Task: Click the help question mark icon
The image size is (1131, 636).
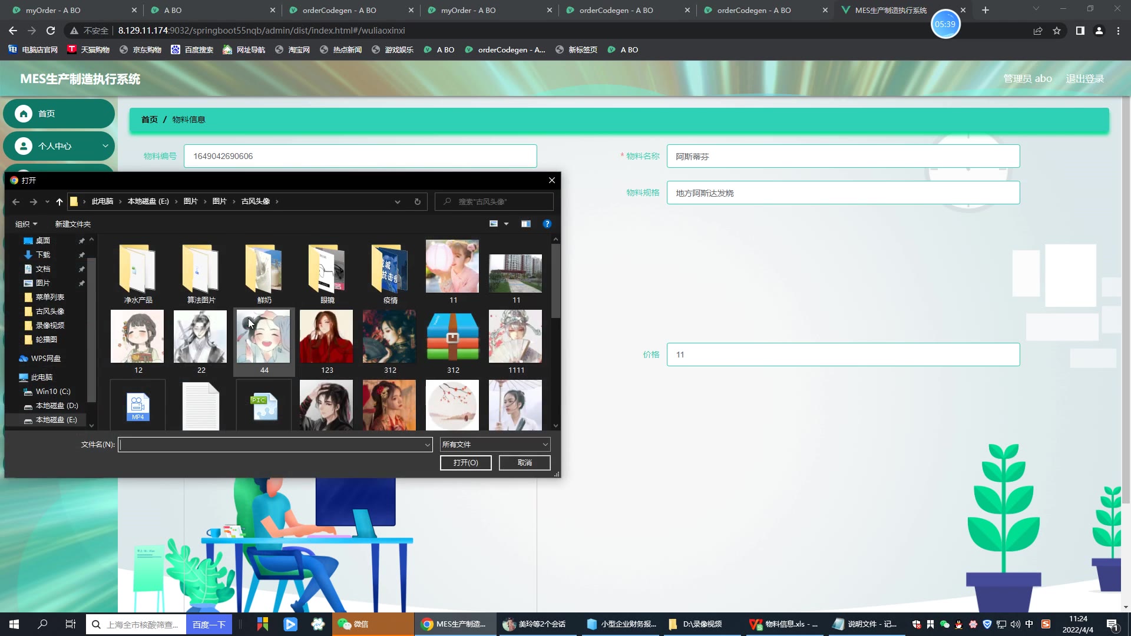Action: click(547, 224)
